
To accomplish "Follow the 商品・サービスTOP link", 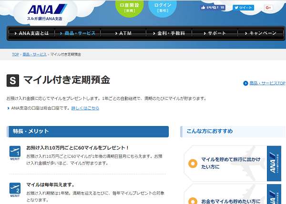I will [267, 83].
